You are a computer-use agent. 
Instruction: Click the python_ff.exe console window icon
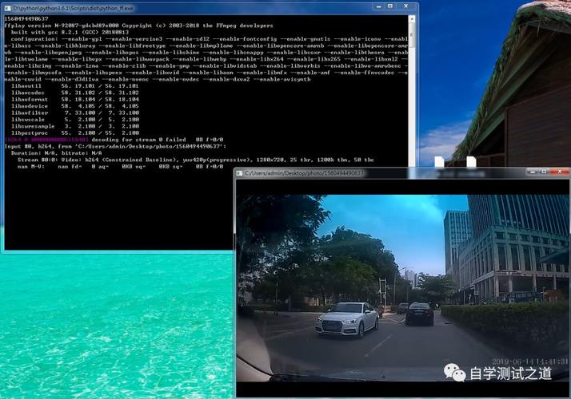click(8, 8)
